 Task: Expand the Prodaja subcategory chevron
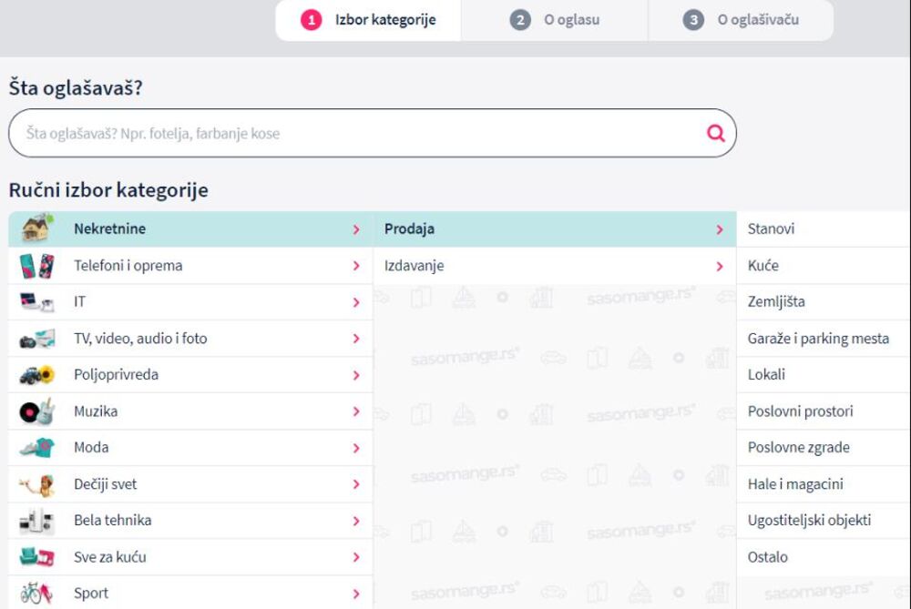719,229
